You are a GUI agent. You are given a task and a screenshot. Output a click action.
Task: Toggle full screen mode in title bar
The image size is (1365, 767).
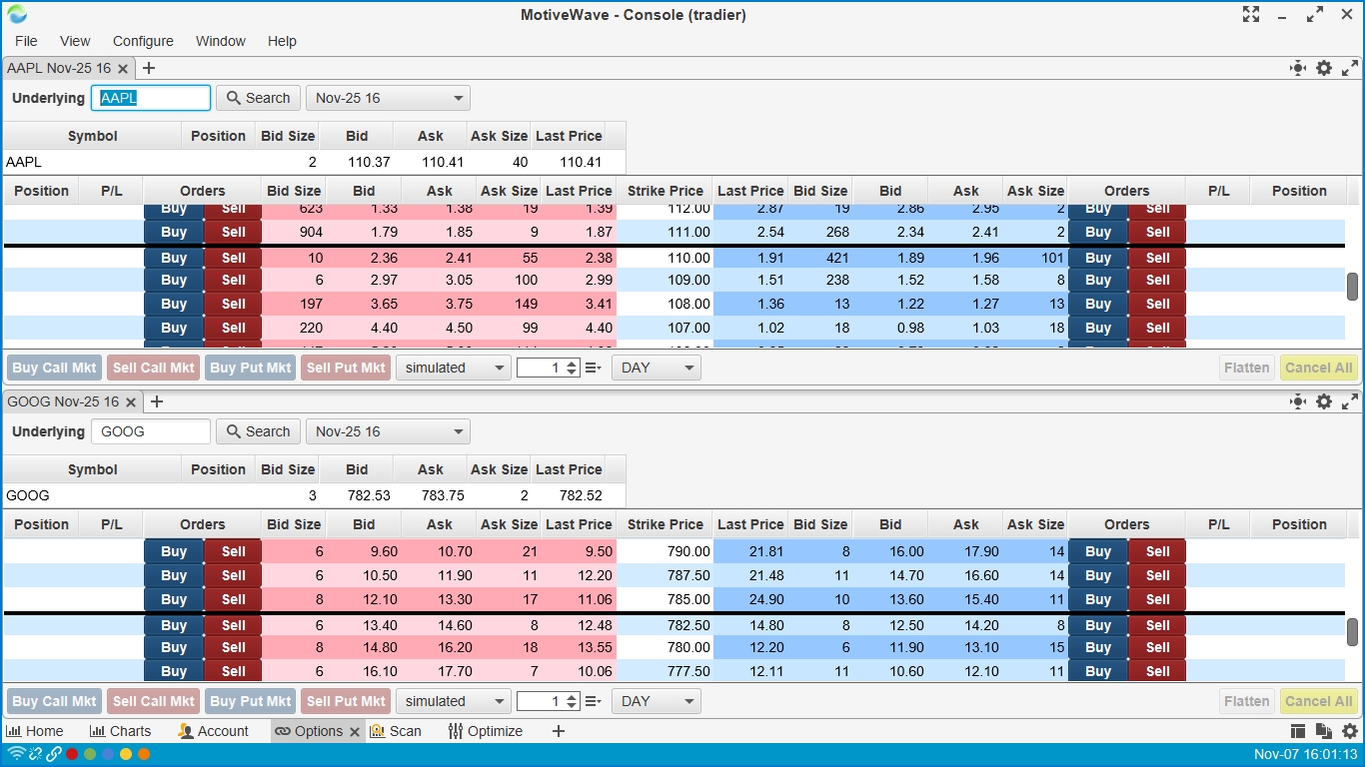pos(1251,14)
